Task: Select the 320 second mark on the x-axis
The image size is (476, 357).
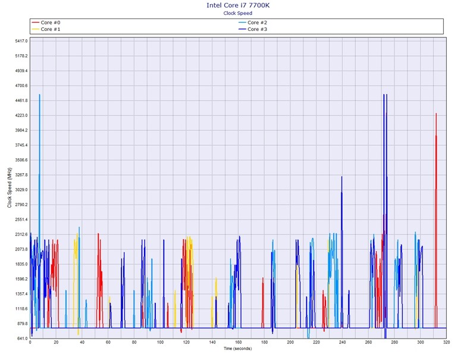Action: click(x=446, y=343)
